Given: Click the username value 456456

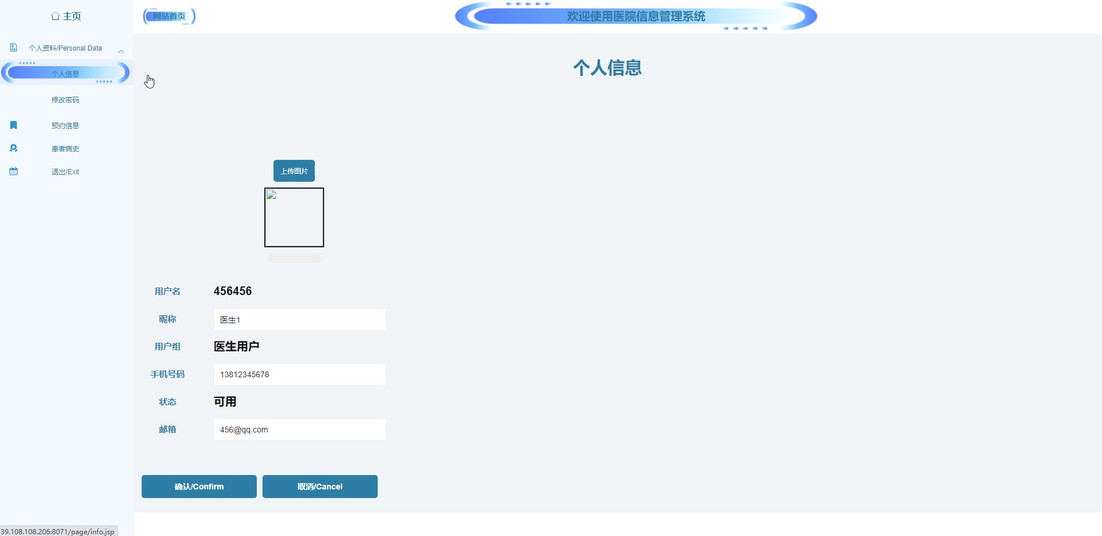Looking at the screenshot, I should tap(233, 291).
